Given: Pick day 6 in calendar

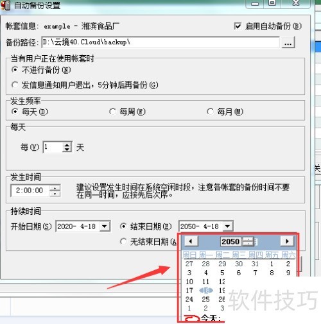Looking at the screenshot, I should pyautogui.click(x=239, y=273).
